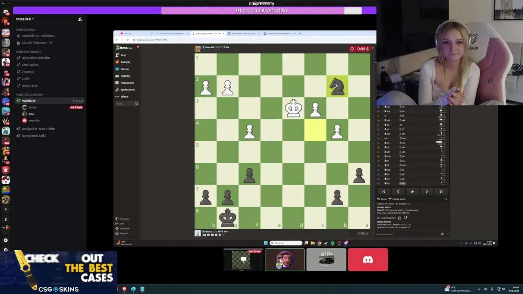This screenshot has width=523, height=294.
Task: Click the black king on the board
Action: (x=228, y=218)
